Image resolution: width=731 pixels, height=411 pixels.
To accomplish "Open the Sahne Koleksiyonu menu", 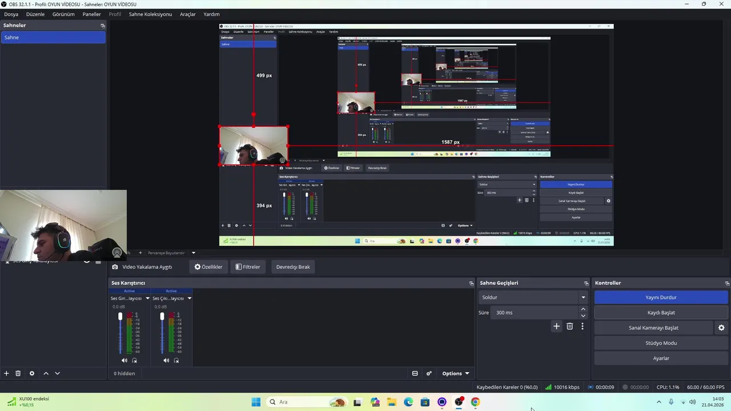I will (150, 14).
